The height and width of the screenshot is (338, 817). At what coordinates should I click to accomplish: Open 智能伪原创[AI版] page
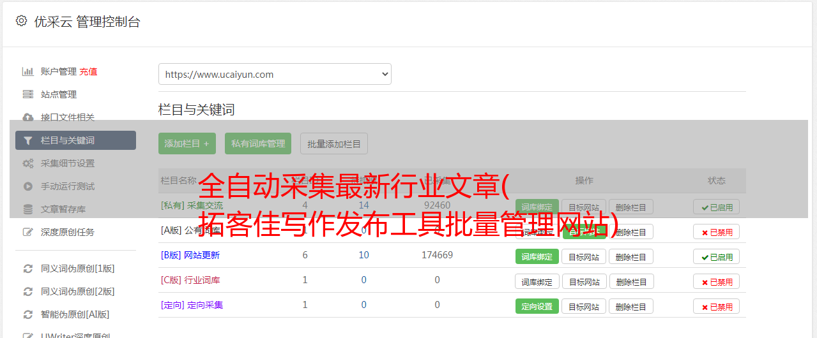pyautogui.click(x=75, y=314)
